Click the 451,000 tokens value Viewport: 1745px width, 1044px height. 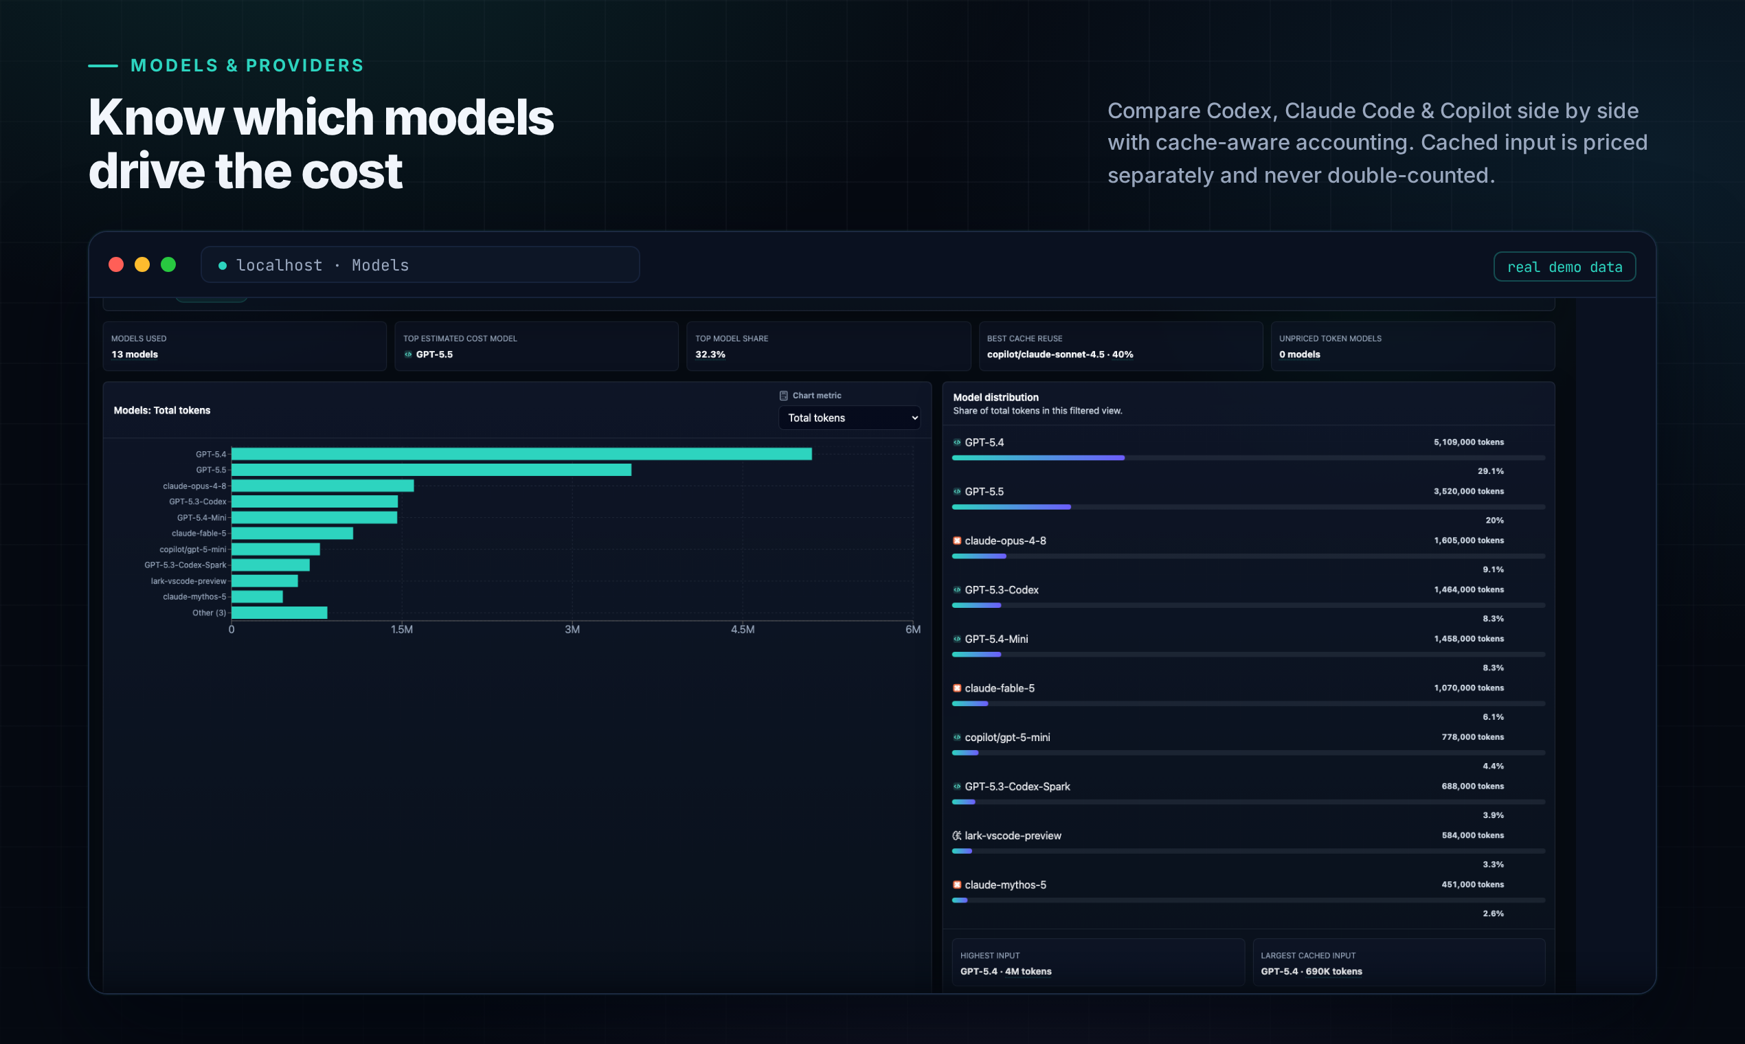(x=1473, y=885)
